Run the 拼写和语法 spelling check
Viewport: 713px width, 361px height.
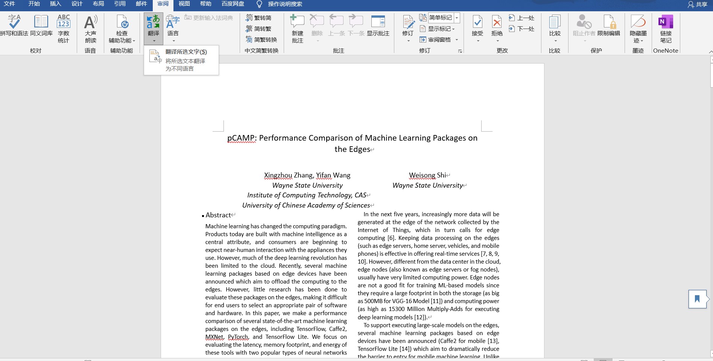[14, 26]
